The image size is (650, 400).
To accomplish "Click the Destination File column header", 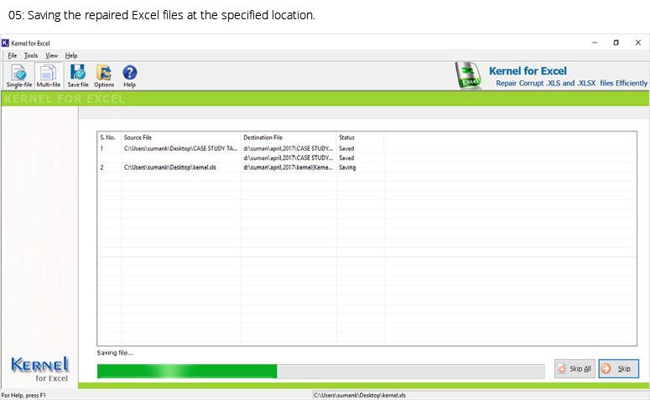I will pyautogui.click(x=263, y=137).
